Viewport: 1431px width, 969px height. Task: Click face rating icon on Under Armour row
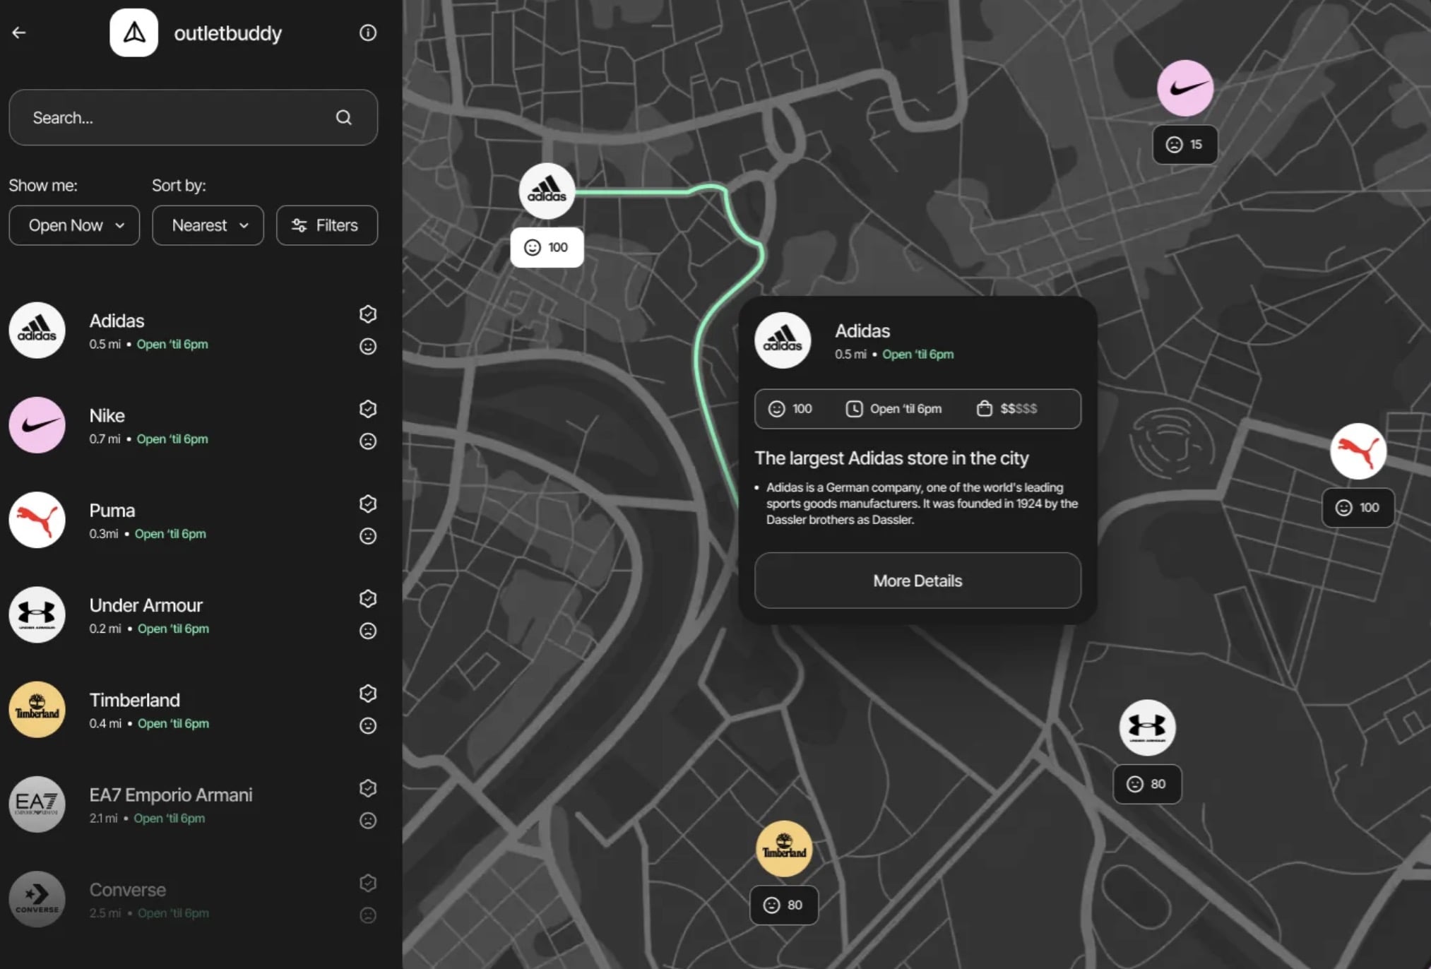(x=367, y=631)
